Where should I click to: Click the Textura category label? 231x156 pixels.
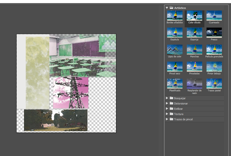coord(179,114)
